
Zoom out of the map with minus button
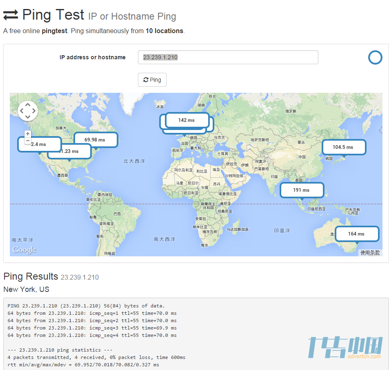click(x=28, y=141)
